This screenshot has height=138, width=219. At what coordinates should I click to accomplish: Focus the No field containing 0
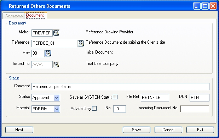(x=120, y=109)
